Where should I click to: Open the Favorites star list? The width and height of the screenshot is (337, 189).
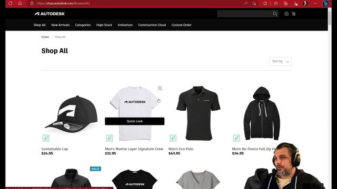point(276,3)
